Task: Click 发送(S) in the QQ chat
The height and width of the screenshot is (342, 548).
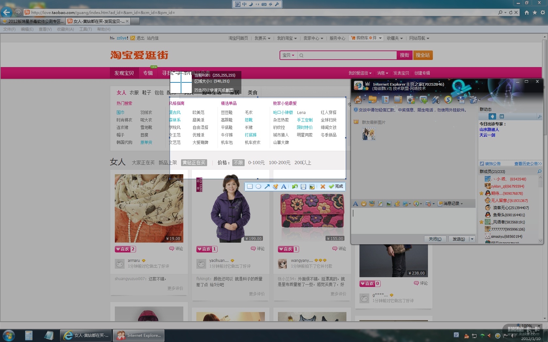Action: (x=459, y=239)
